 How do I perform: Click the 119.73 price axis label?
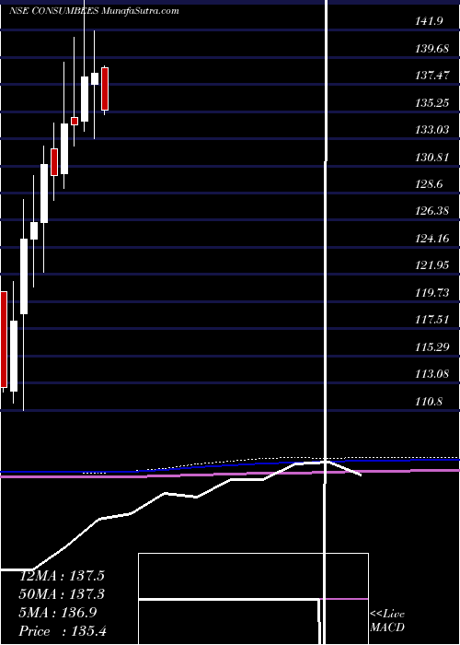pyautogui.click(x=431, y=292)
